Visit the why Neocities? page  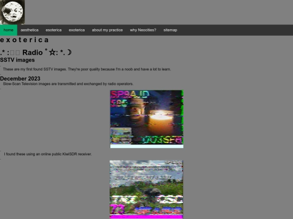[x=143, y=30]
